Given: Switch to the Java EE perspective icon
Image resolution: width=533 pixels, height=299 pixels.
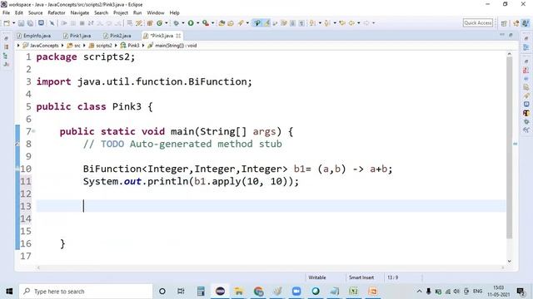Looking at the screenshot, I should (x=516, y=23).
